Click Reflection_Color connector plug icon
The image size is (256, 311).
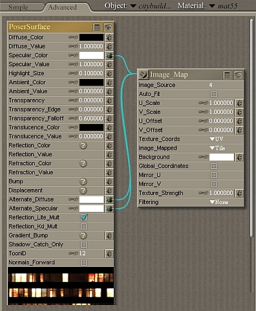point(109,146)
